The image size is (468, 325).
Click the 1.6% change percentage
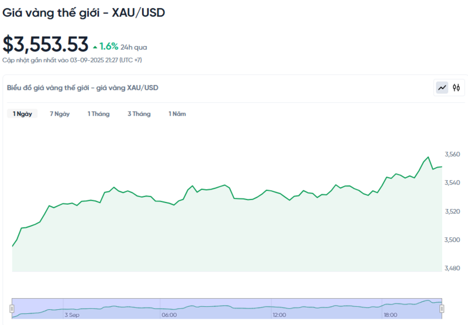(109, 46)
